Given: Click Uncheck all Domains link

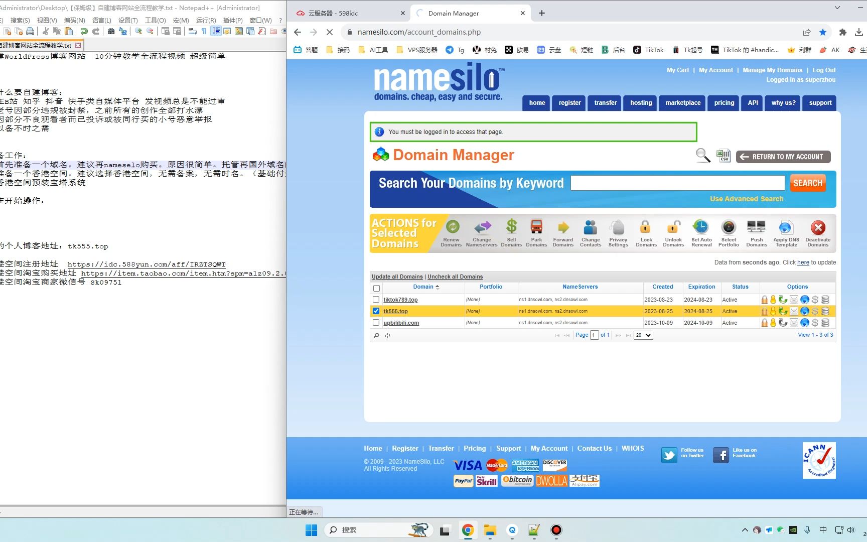Looking at the screenshot, I should (455, 277).
